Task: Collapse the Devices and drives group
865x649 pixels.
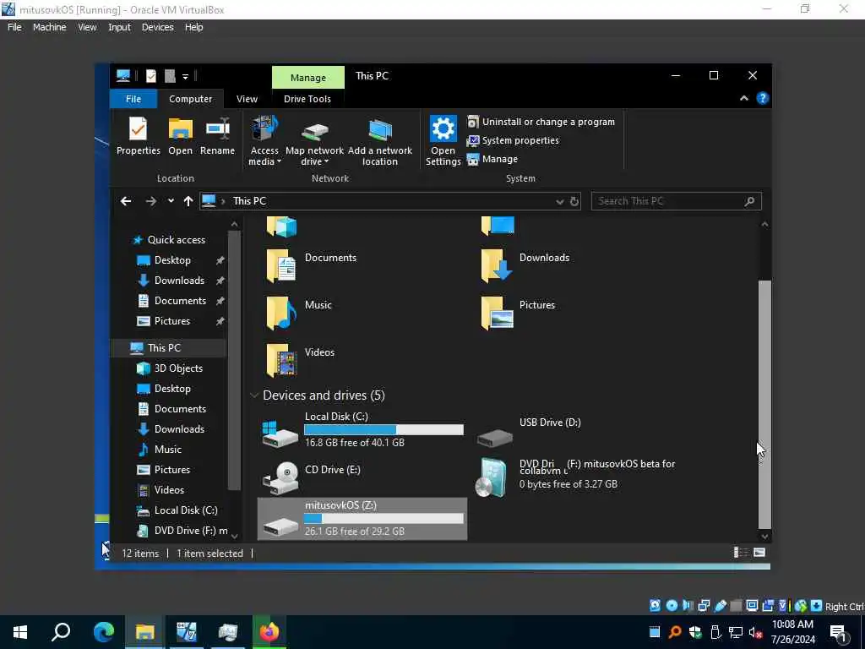Action: (x=254, y=395)
